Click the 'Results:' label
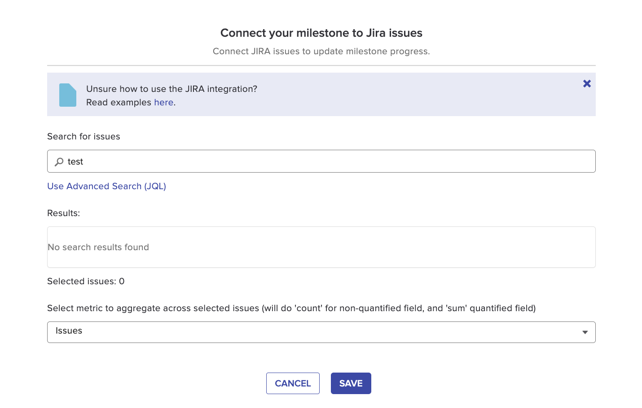 [63, 213]
